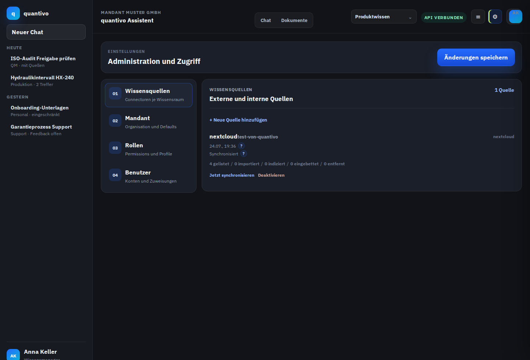Open chat Garantieprozess Support
The image size is (530, 360).
[x=46, y=130]
